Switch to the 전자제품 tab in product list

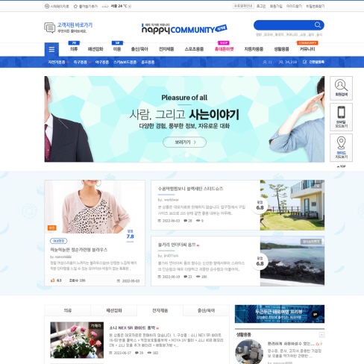coord(160,310)
